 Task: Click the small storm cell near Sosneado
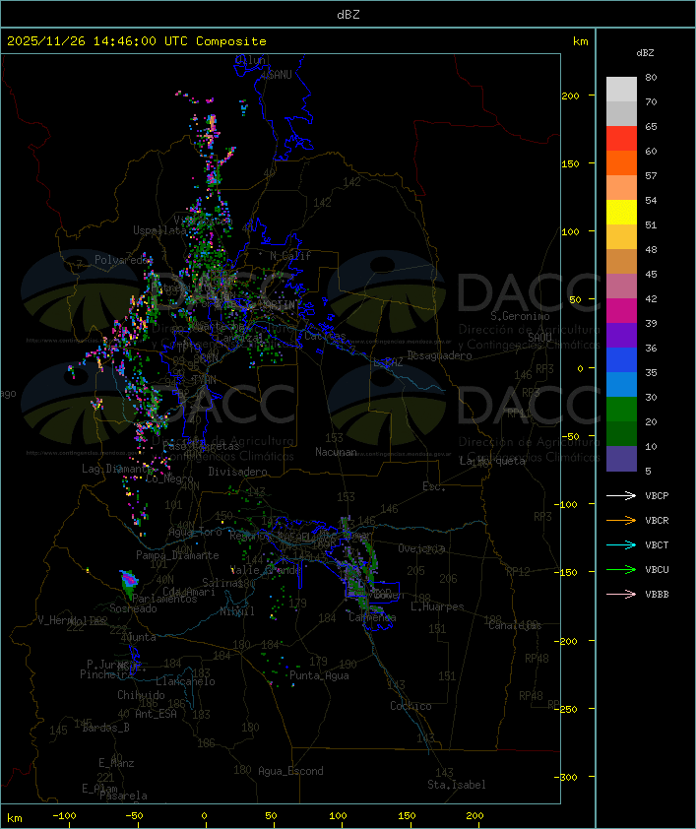coord(129,584)
